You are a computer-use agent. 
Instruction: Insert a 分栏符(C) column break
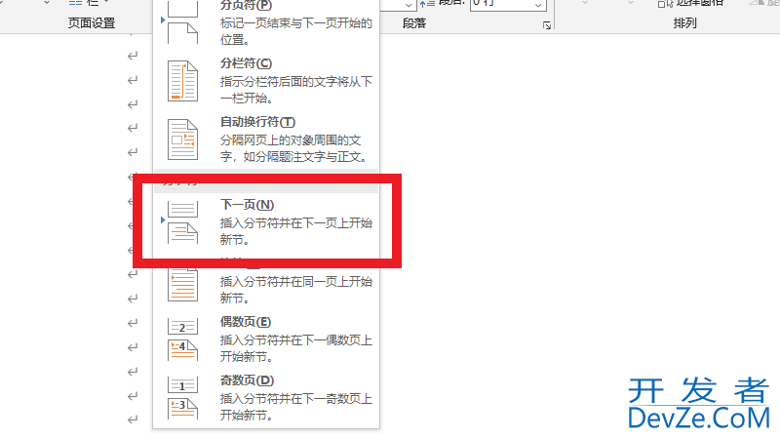(266, 81)
